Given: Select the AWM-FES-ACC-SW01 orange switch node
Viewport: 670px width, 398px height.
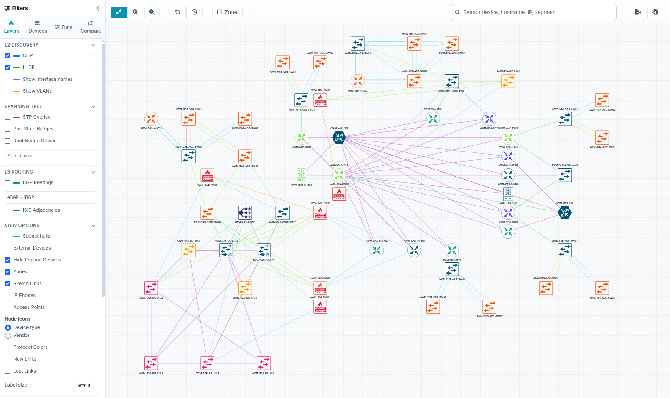Looking at the screenshot, I should coord(546,288).
